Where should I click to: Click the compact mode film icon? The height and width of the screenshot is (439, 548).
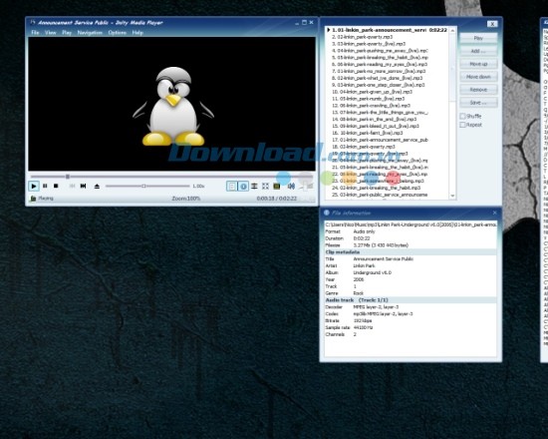[276, 186]
